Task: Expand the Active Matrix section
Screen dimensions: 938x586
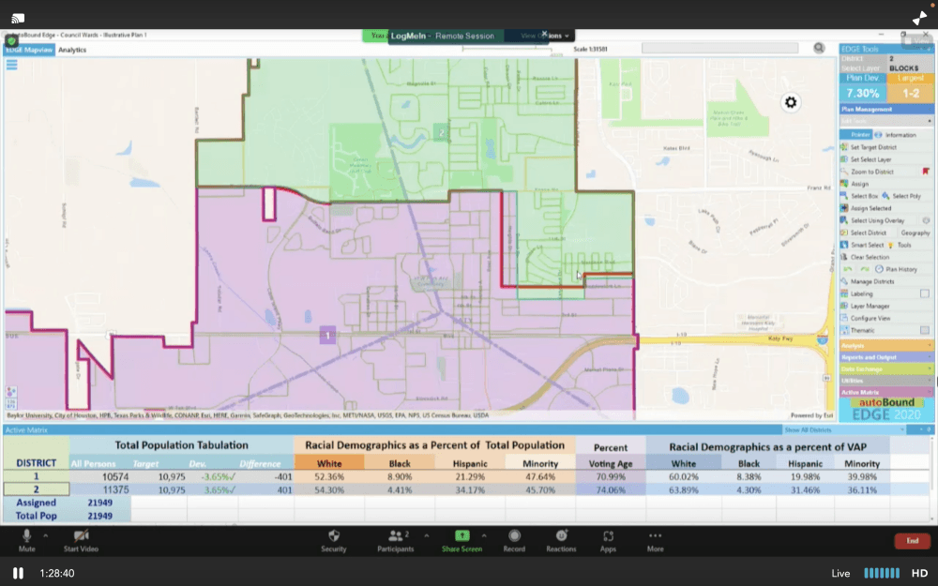Action: pyautogui.click(x=886, y=392)
